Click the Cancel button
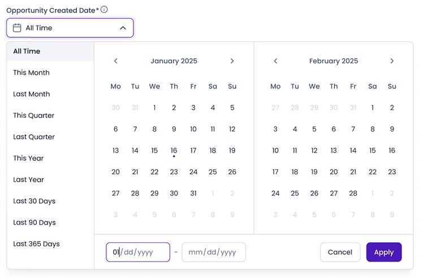Viewport: 424px width, 278px height. pos(340,252)
